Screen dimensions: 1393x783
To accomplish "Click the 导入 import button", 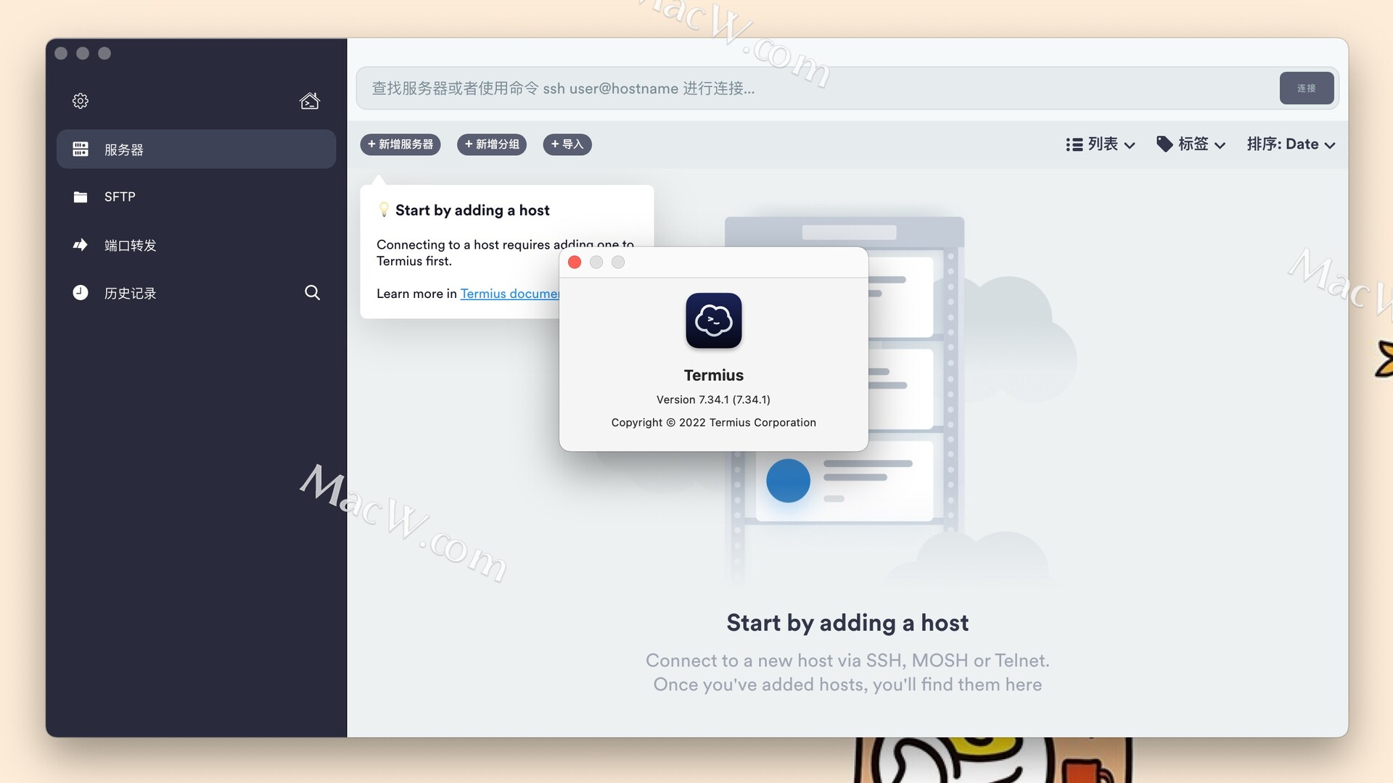I will pos(567,144).
